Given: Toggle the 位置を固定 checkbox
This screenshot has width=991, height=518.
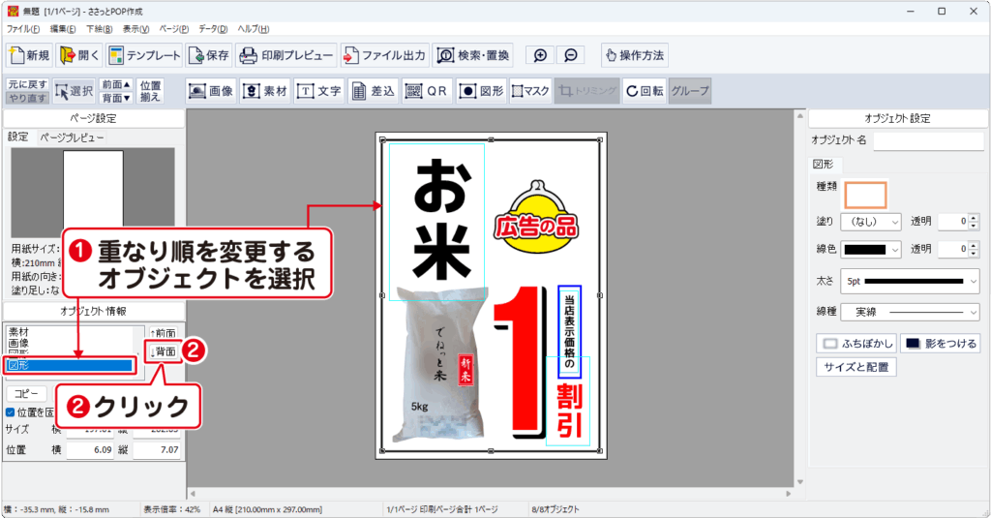Looking at the screenshot, I should click(x=11, y=412).
